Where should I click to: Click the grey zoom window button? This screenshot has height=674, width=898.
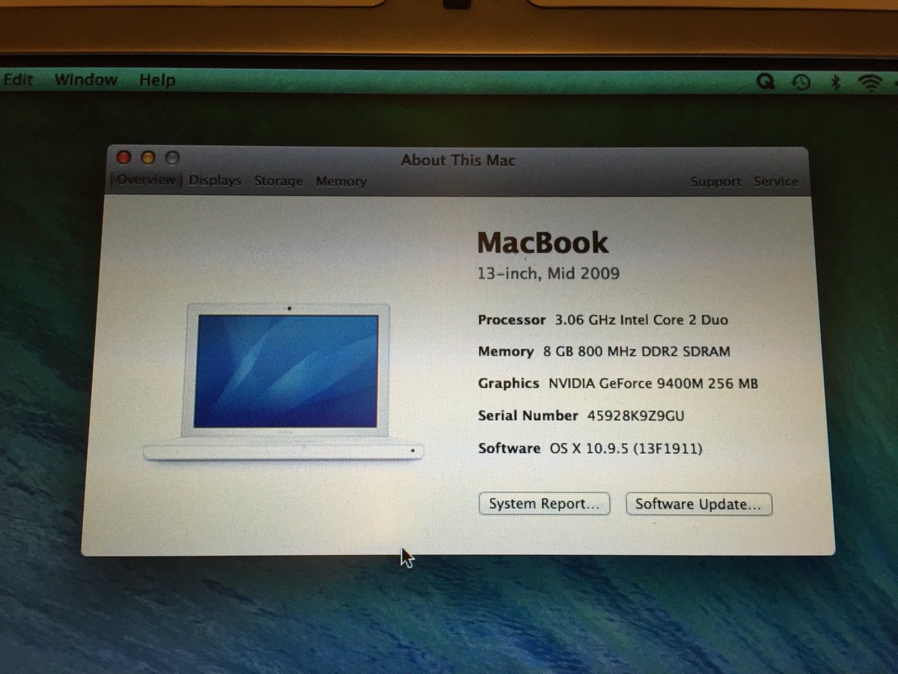(172, 158)
